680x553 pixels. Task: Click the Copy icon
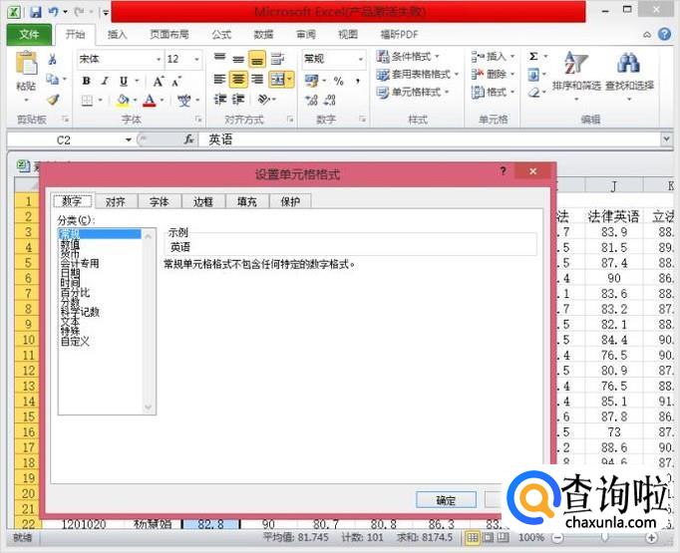point(53,80)
